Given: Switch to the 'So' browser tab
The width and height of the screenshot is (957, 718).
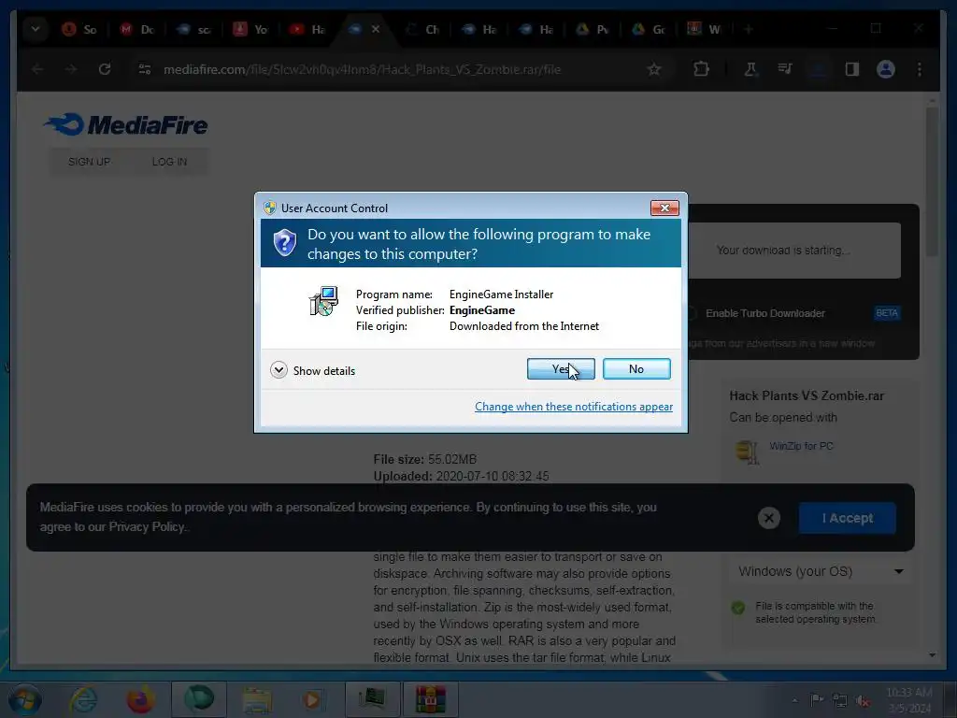Looking at the screenshot, I should click(x=80, y=29).
